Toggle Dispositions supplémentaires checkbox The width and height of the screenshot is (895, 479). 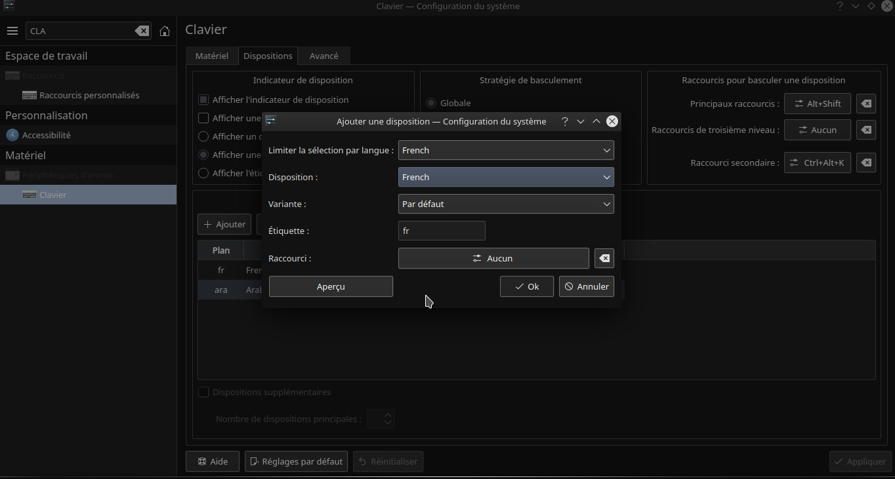tap(203, 392)
